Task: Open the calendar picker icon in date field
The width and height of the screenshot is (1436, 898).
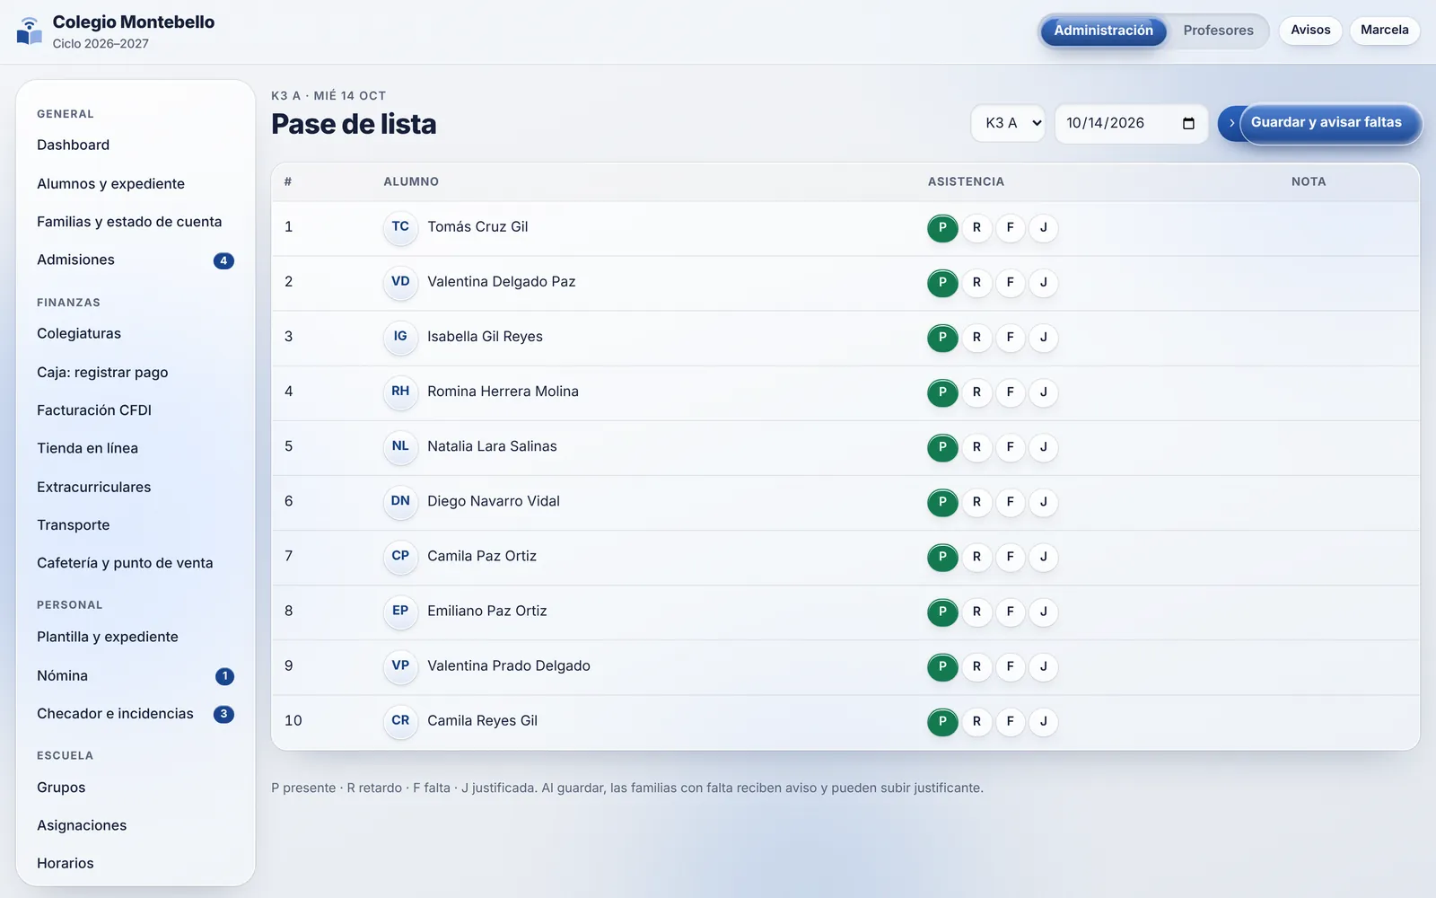Action: pos(1188,124)
